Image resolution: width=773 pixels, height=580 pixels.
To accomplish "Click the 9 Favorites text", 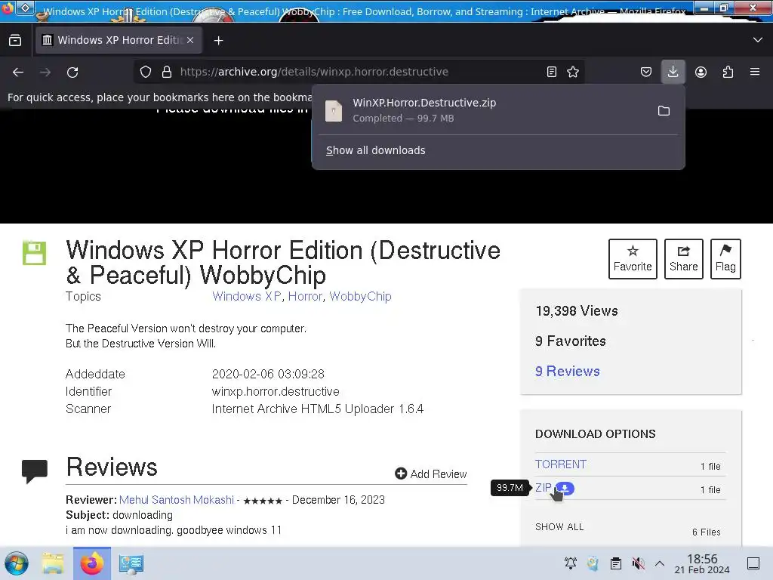I will click(x=571, y=341).
